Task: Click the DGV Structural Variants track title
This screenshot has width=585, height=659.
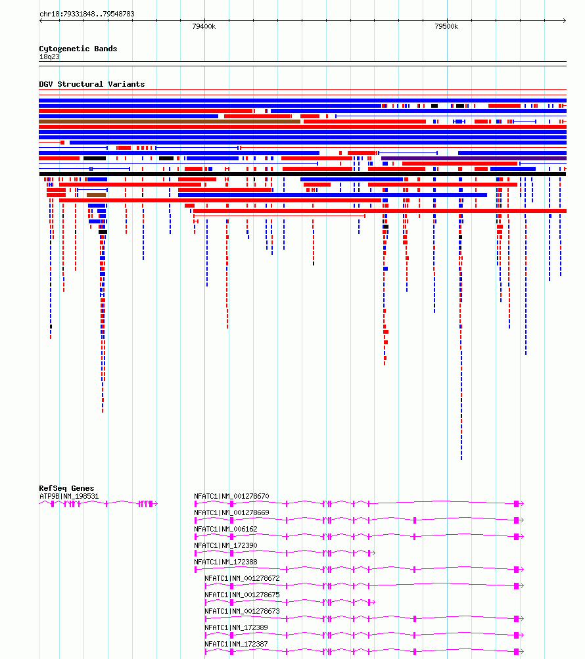Action: tap(91, 84)
